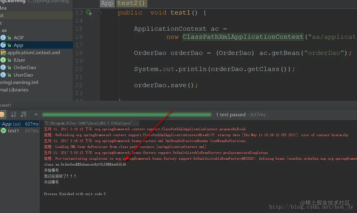Screen dimensions: 357x213
Task: Click the orderDao.save() statement
Action: 166,85
